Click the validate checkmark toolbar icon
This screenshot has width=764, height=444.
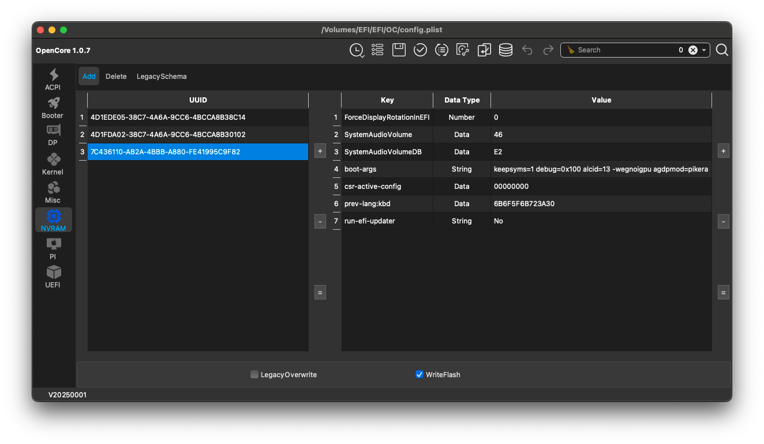[x=420, y=50]
